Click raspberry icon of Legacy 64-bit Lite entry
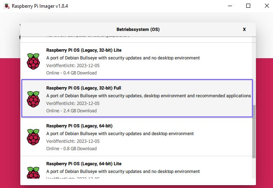The width and height of the screenshot is (273, 188). (x=33, y=173)
